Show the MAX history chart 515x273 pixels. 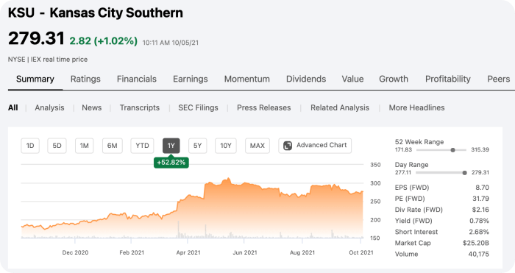point(257,146)
